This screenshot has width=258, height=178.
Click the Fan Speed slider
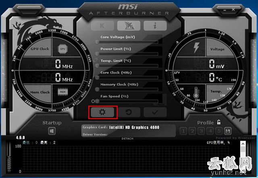[x=127, y=101]
